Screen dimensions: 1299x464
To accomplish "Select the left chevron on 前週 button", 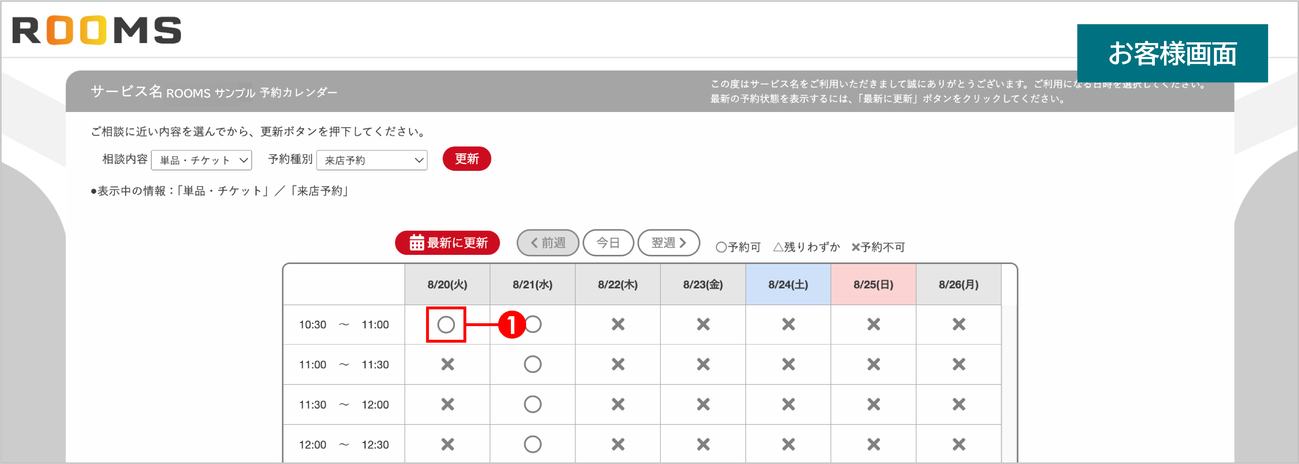I will point(534,242).
